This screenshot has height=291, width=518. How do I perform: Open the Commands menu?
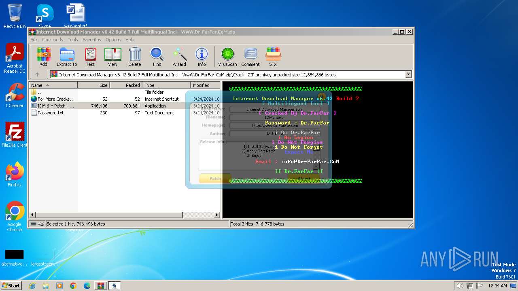[52, 40]
